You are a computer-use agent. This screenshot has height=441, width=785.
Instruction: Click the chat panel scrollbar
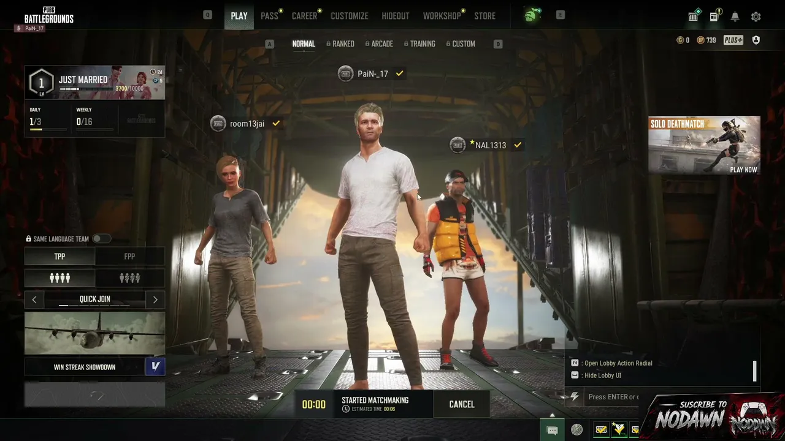[x=754, y=371]
